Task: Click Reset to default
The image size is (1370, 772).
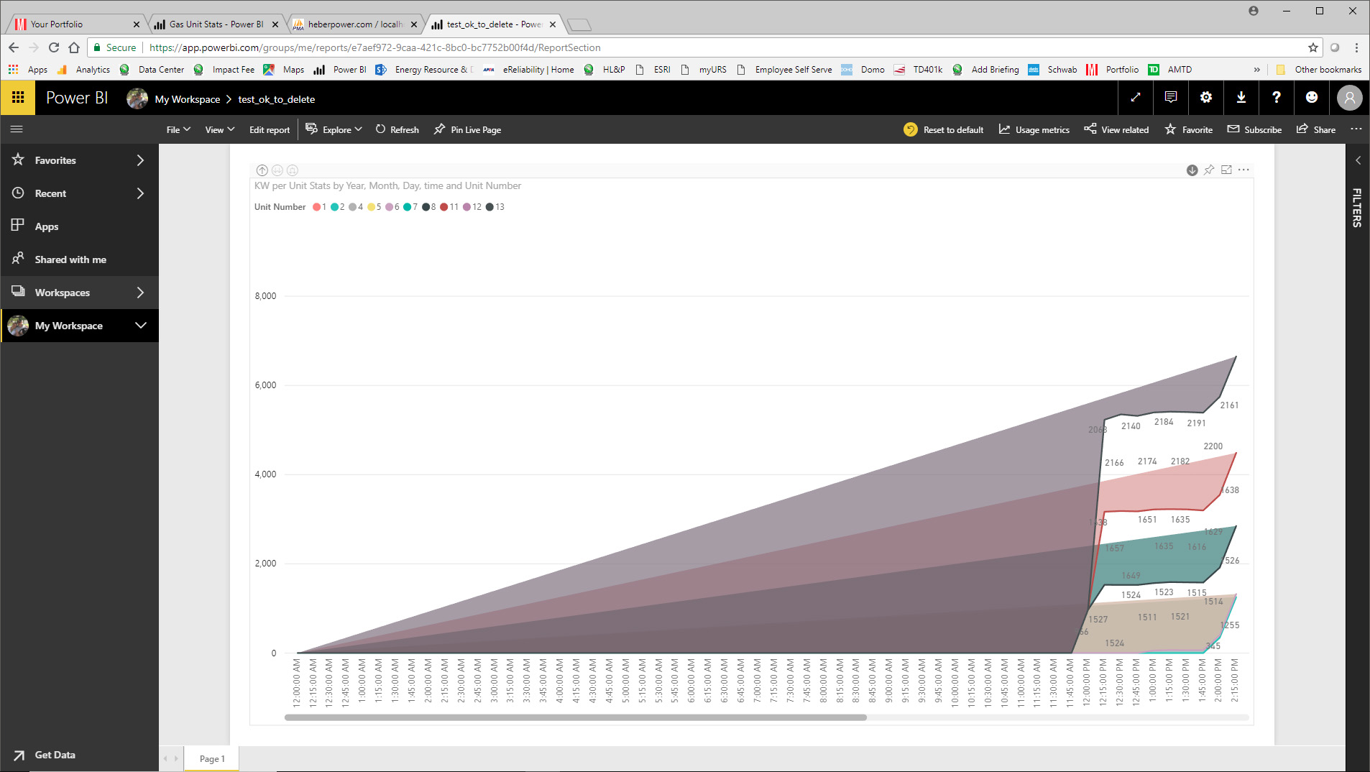Action: [944, 130]
